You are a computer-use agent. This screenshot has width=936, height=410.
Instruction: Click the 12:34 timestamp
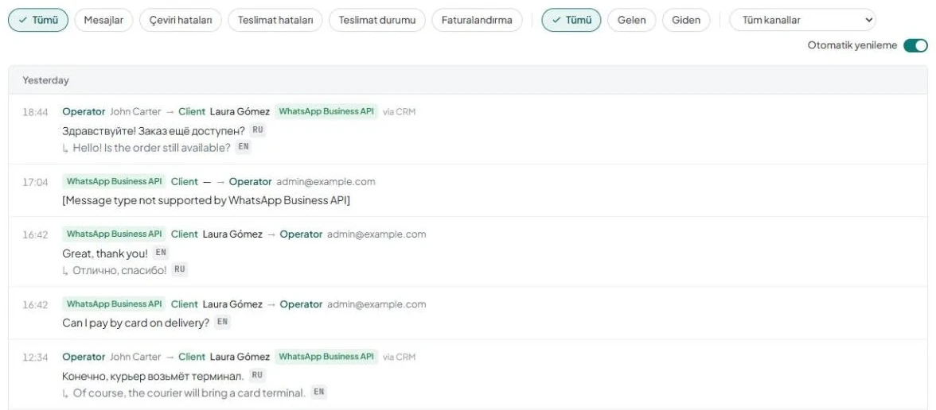35,358
